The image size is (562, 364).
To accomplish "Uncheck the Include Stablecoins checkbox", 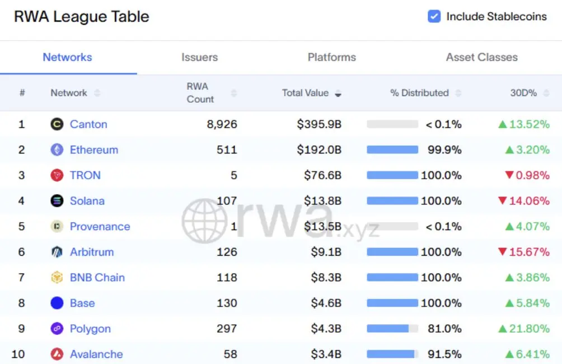I will [x=434, y=16].
